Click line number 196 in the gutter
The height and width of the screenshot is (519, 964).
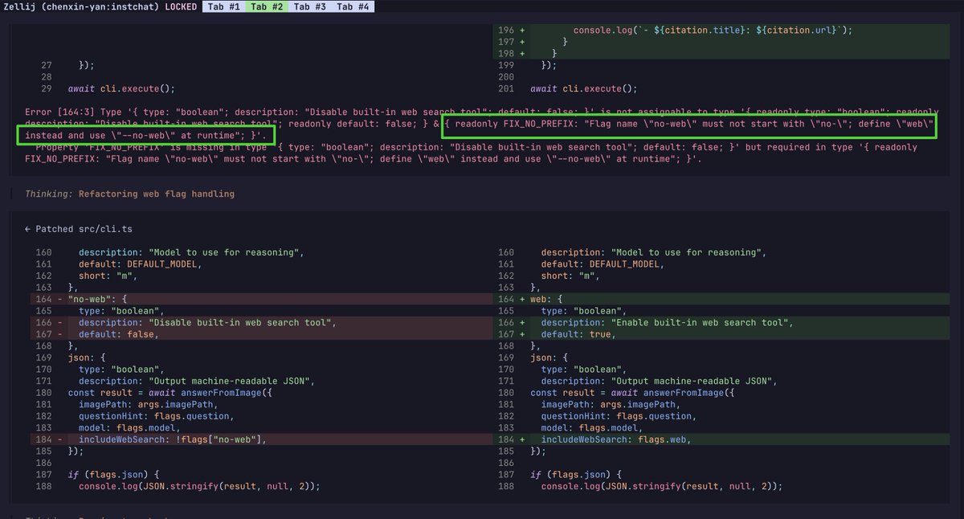point(506,30)
